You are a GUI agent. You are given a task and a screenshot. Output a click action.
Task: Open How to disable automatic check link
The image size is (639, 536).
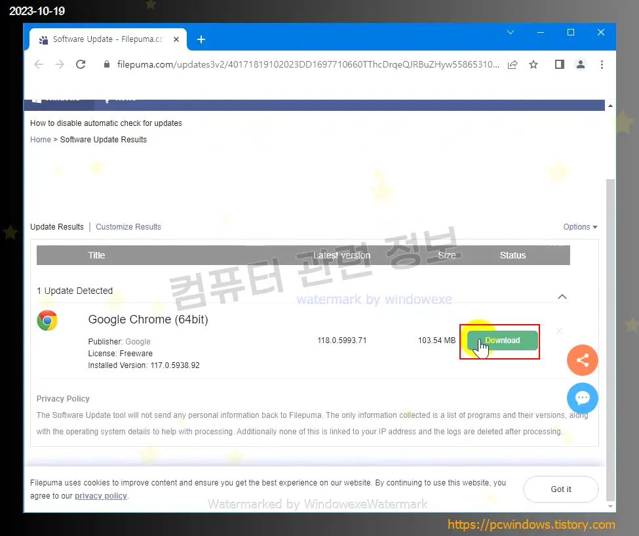[x=106, y=123]
